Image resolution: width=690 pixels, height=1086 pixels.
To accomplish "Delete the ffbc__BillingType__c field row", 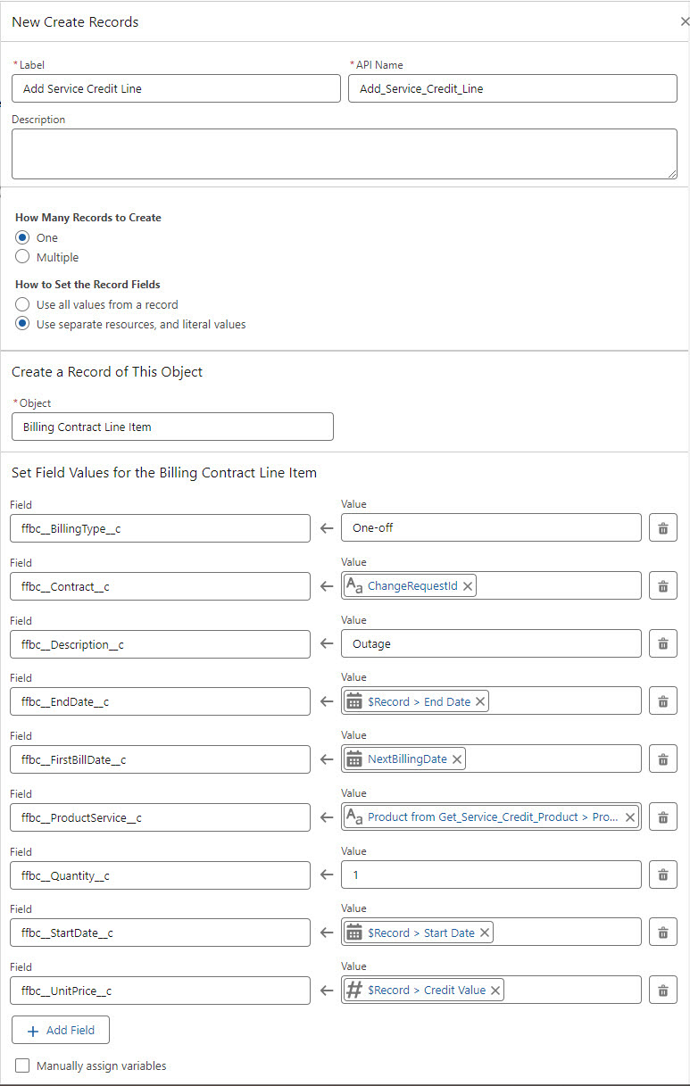I will 662,528.
